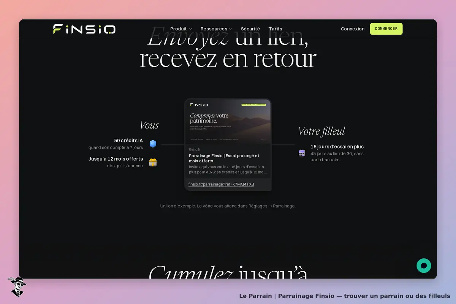Click '15 jours d'essai en plus' text
The height and width of the screenshot is (304, 456).
(337, 147)
